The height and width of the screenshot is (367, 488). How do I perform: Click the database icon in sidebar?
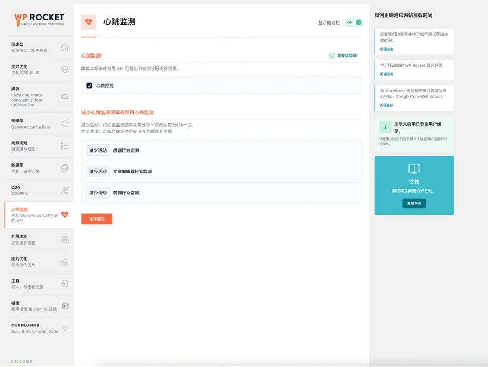[65, 168]
